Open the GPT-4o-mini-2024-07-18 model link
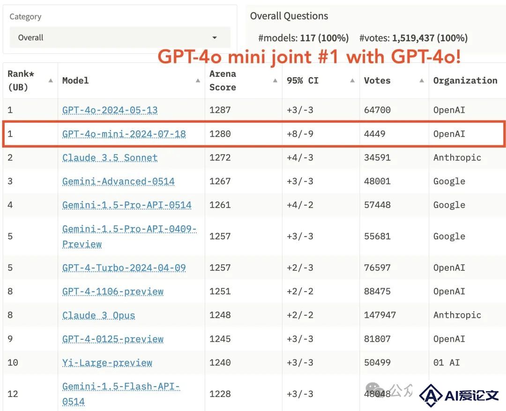Screen dimensions: 506x411 click(124, 134)
